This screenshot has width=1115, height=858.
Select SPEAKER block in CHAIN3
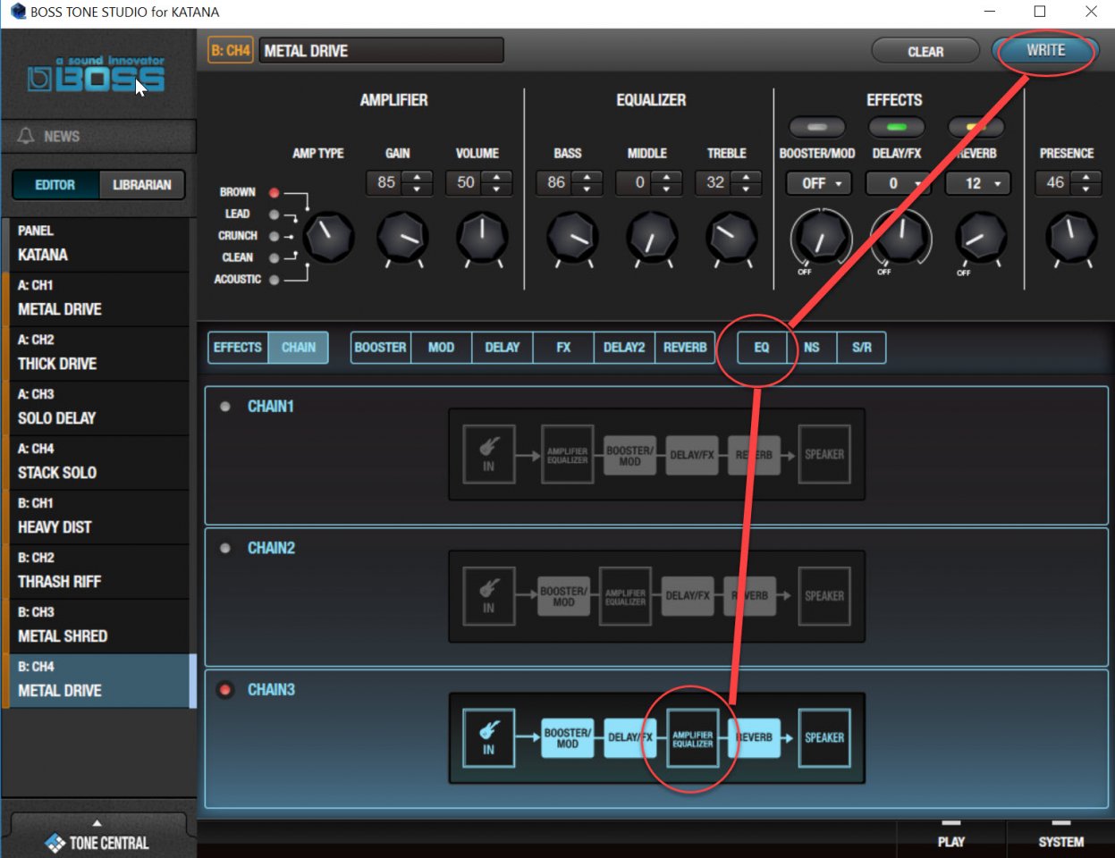(x=824, y=737)
